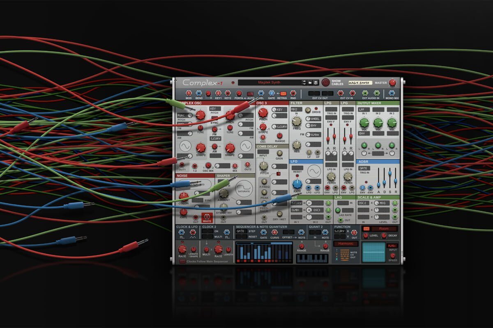Image resolution: width=493 pixels, height=328 pixels.
Task: Toggle the reverb ON button beside Room
Action: click(x=366, y=228)
